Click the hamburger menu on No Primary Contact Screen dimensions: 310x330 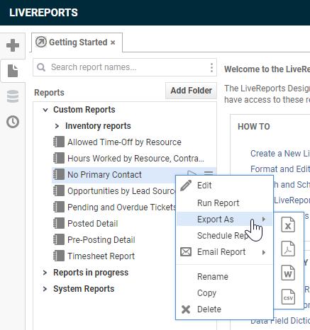209,173
